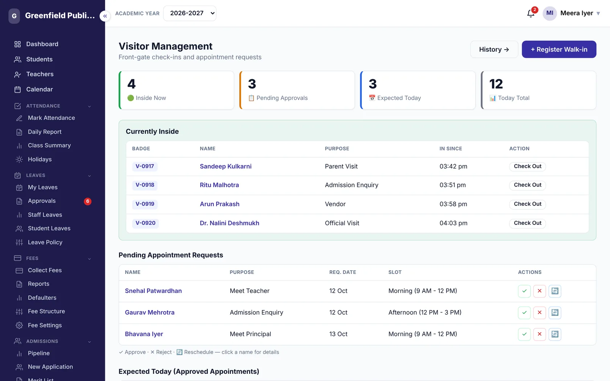Open Sandeep Kulkarni's visitor details
This screenshot has width=610, height=381.
[x=226, y=166]
